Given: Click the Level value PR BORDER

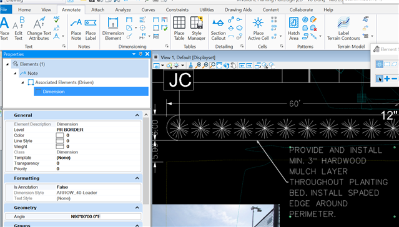Looking at the screenshot, I should point(70,130).
